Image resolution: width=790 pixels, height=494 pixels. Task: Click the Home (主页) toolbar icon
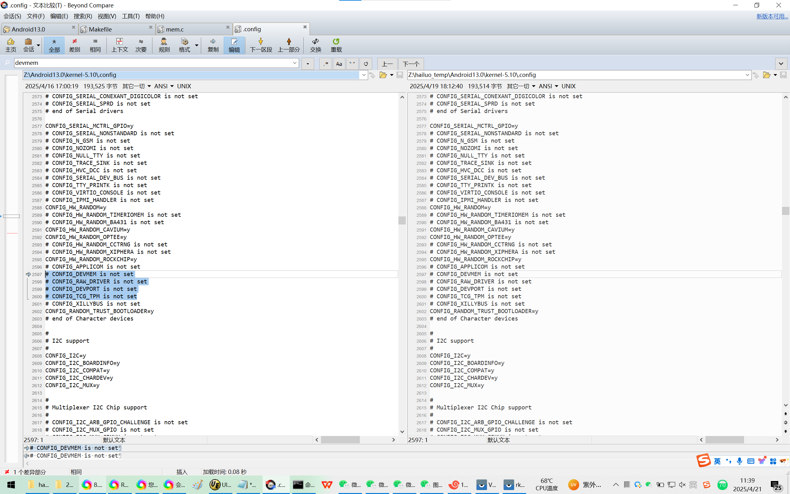[x=10, y=45]
